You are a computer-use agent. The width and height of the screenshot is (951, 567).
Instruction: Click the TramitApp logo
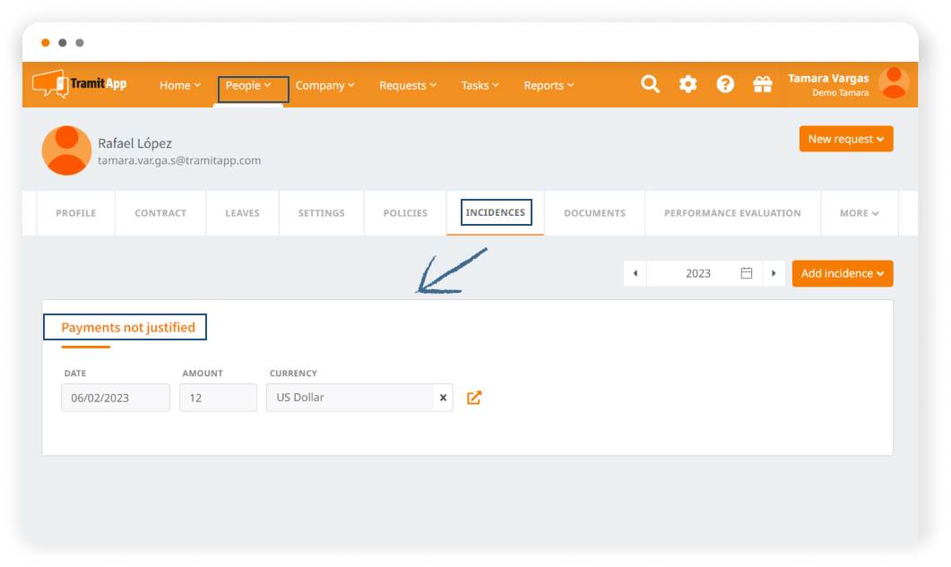pos(80,84)
